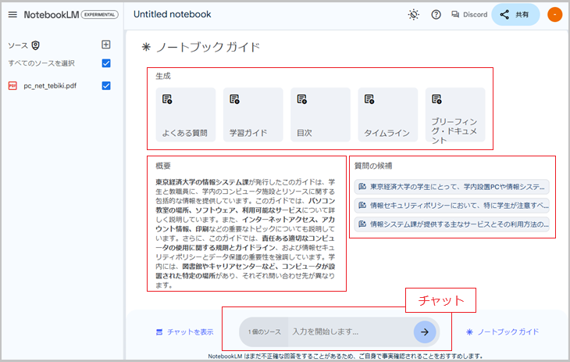Click the ノートブック ガイド link at bottom
Screen dimensions: 570x362
(502, 332)
